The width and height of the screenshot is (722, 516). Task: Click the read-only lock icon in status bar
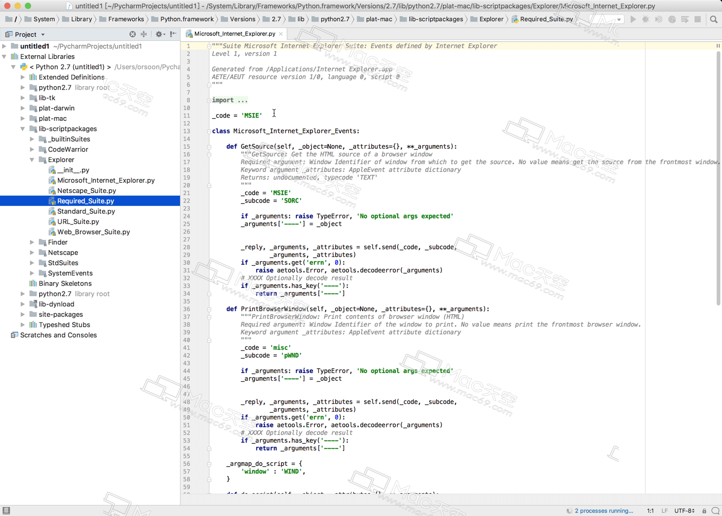click(704, 511)
